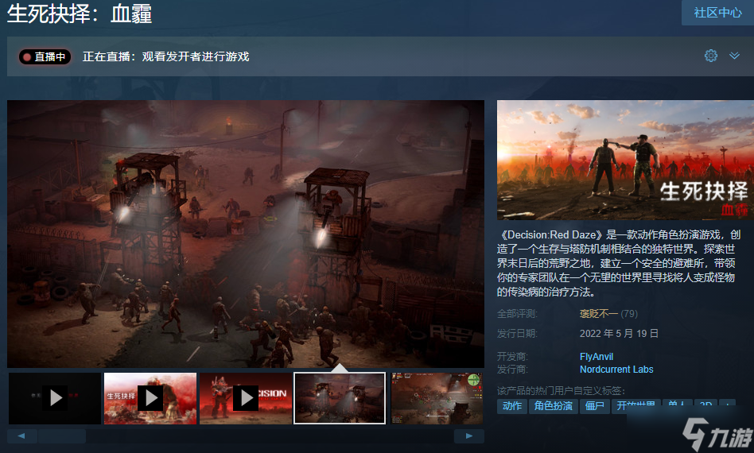Click the 发行日期 label
Viewport: 754px width, 453px height.
point(518,333)
